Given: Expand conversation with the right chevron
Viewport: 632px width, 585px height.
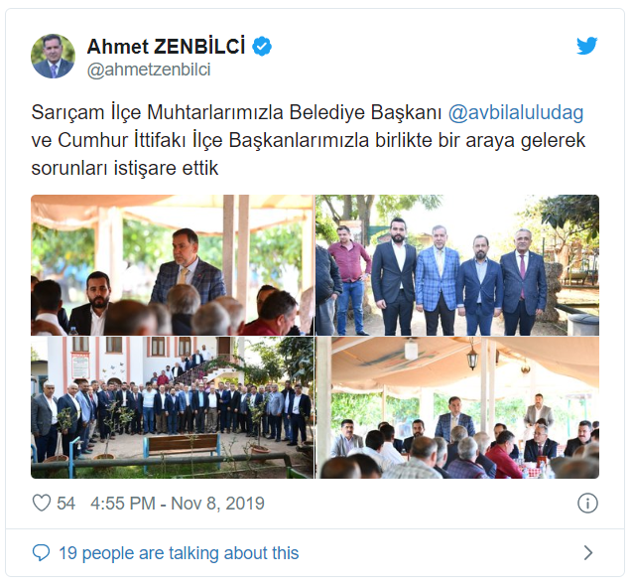Looking at the screenshot, I should pyautogui.click(x=588, y=552).
